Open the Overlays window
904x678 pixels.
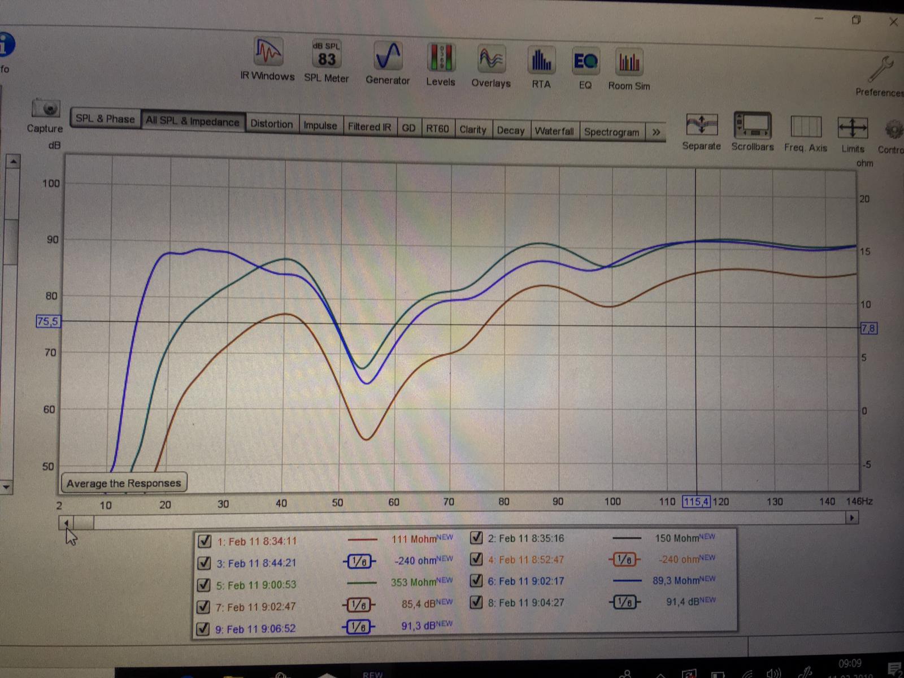(x=490, y=60)
